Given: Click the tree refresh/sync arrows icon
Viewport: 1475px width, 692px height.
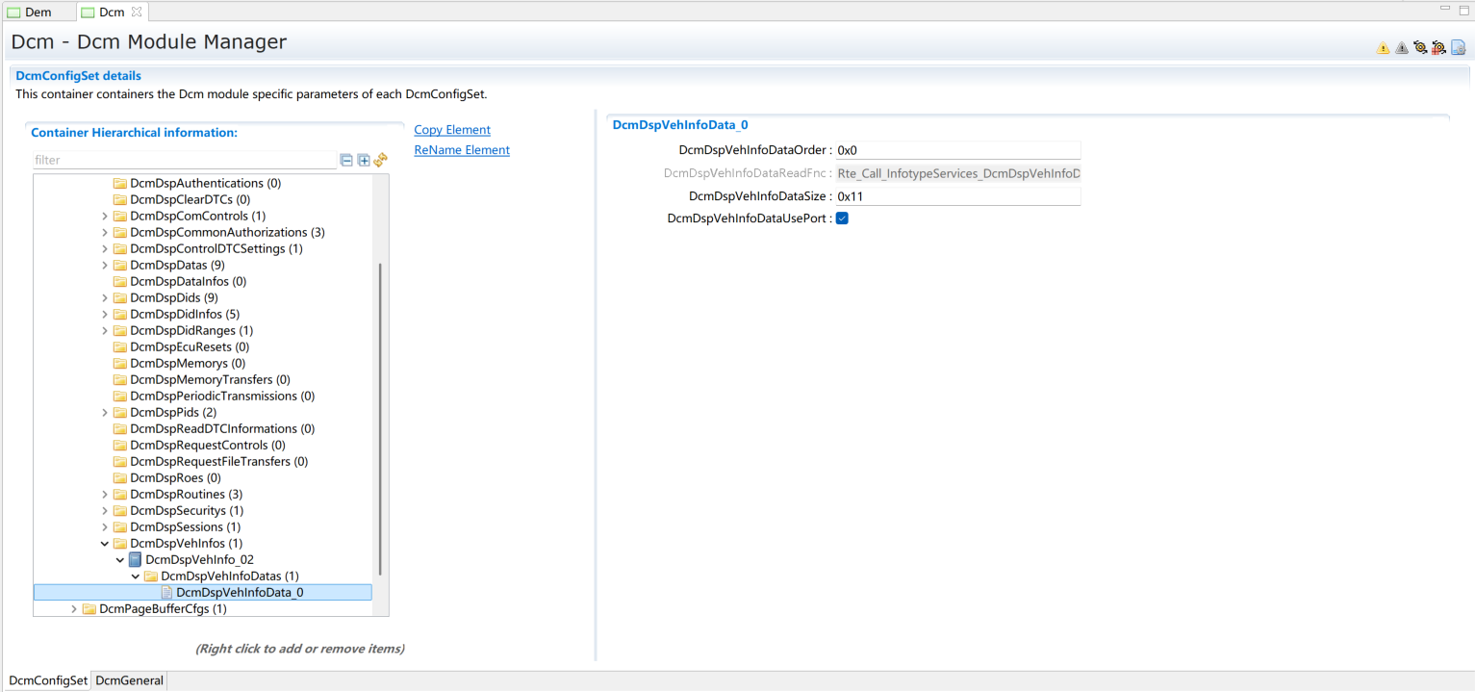Looking at the screenshot, I should (380, 161).
